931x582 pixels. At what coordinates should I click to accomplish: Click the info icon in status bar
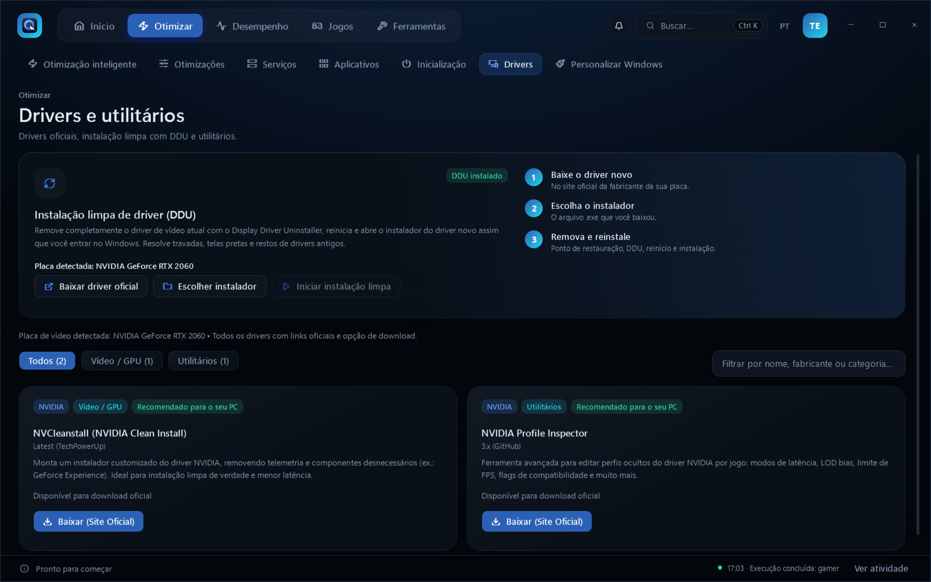point(25,569)
